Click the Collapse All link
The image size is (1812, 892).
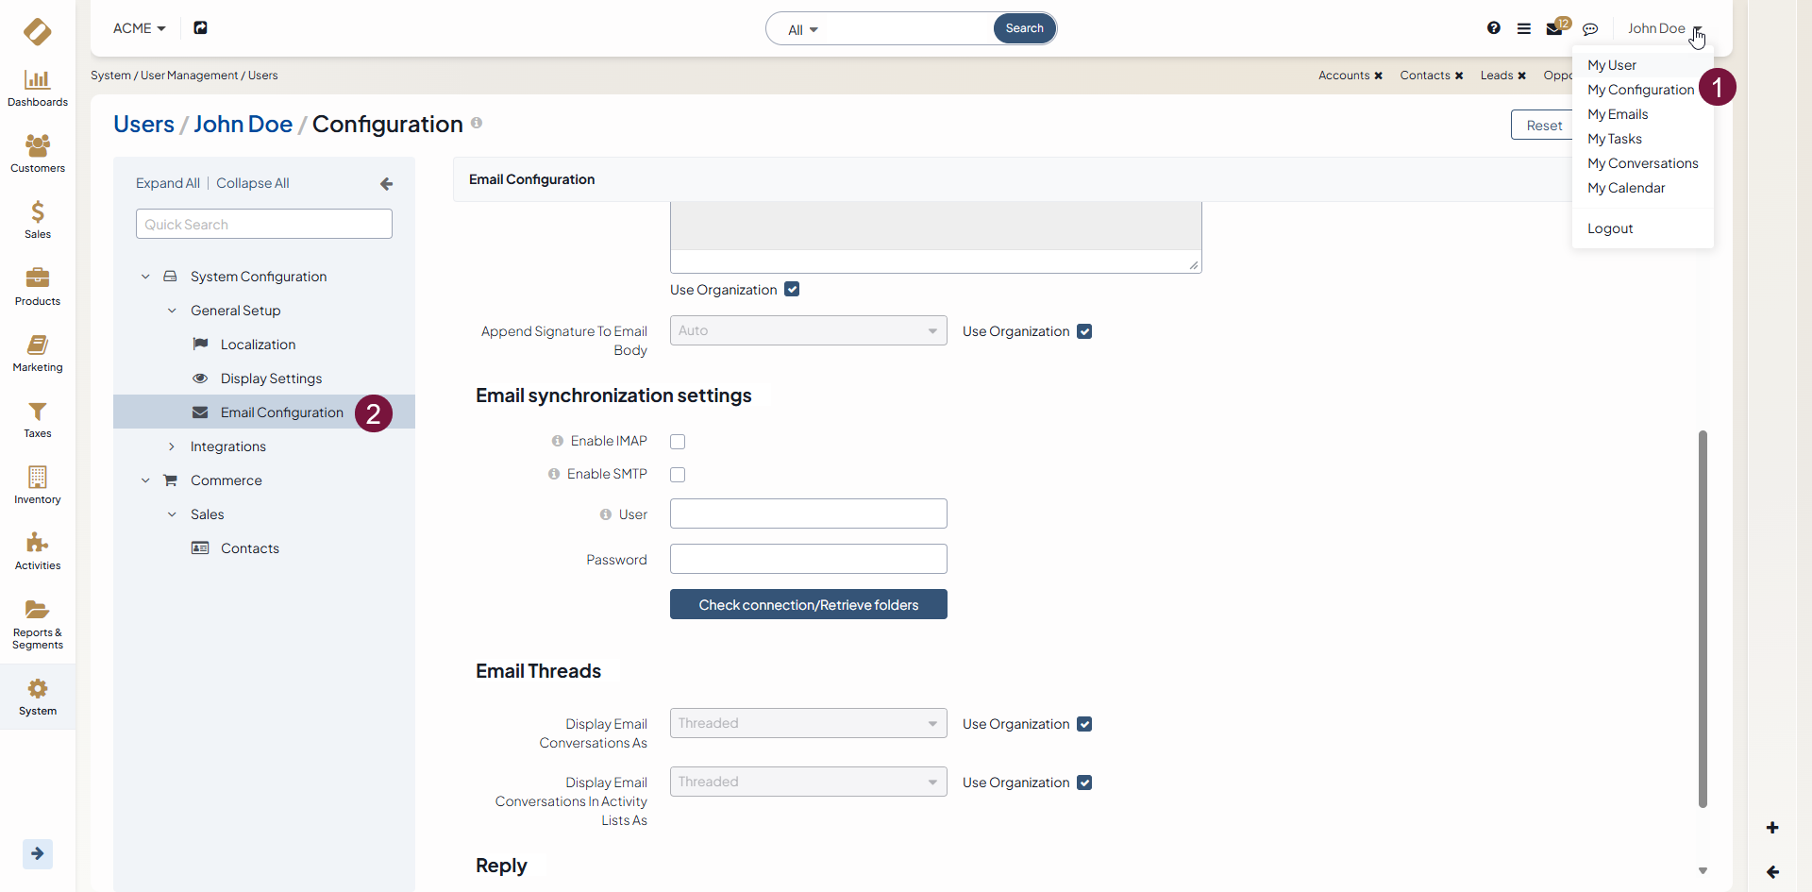pos(252,183)
